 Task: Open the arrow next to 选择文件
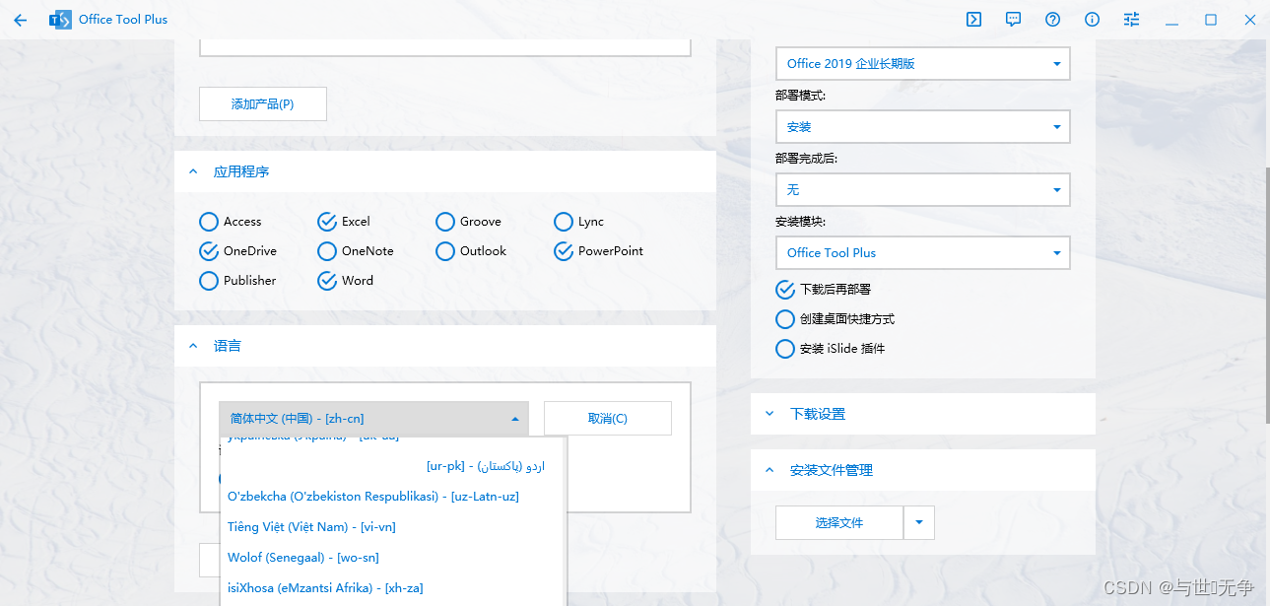[919, 523]
